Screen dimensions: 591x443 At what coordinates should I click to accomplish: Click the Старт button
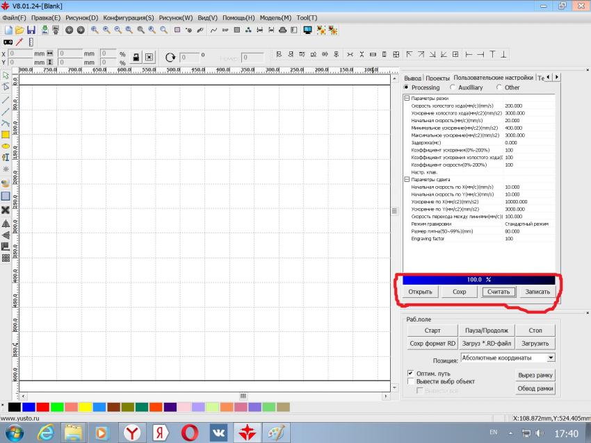click(432, 330)
